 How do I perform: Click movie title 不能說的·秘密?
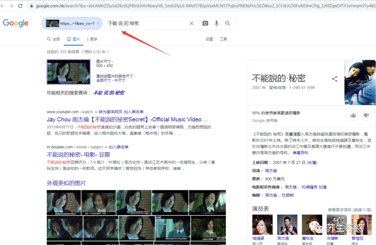(x=279, y=78)
